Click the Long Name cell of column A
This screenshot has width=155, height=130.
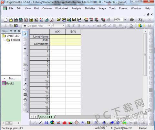tap(57, 37)
